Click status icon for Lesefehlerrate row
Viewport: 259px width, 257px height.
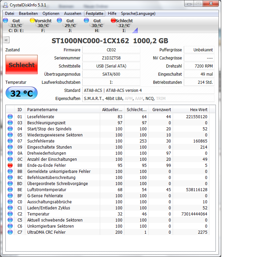click(x=10, y=117)
